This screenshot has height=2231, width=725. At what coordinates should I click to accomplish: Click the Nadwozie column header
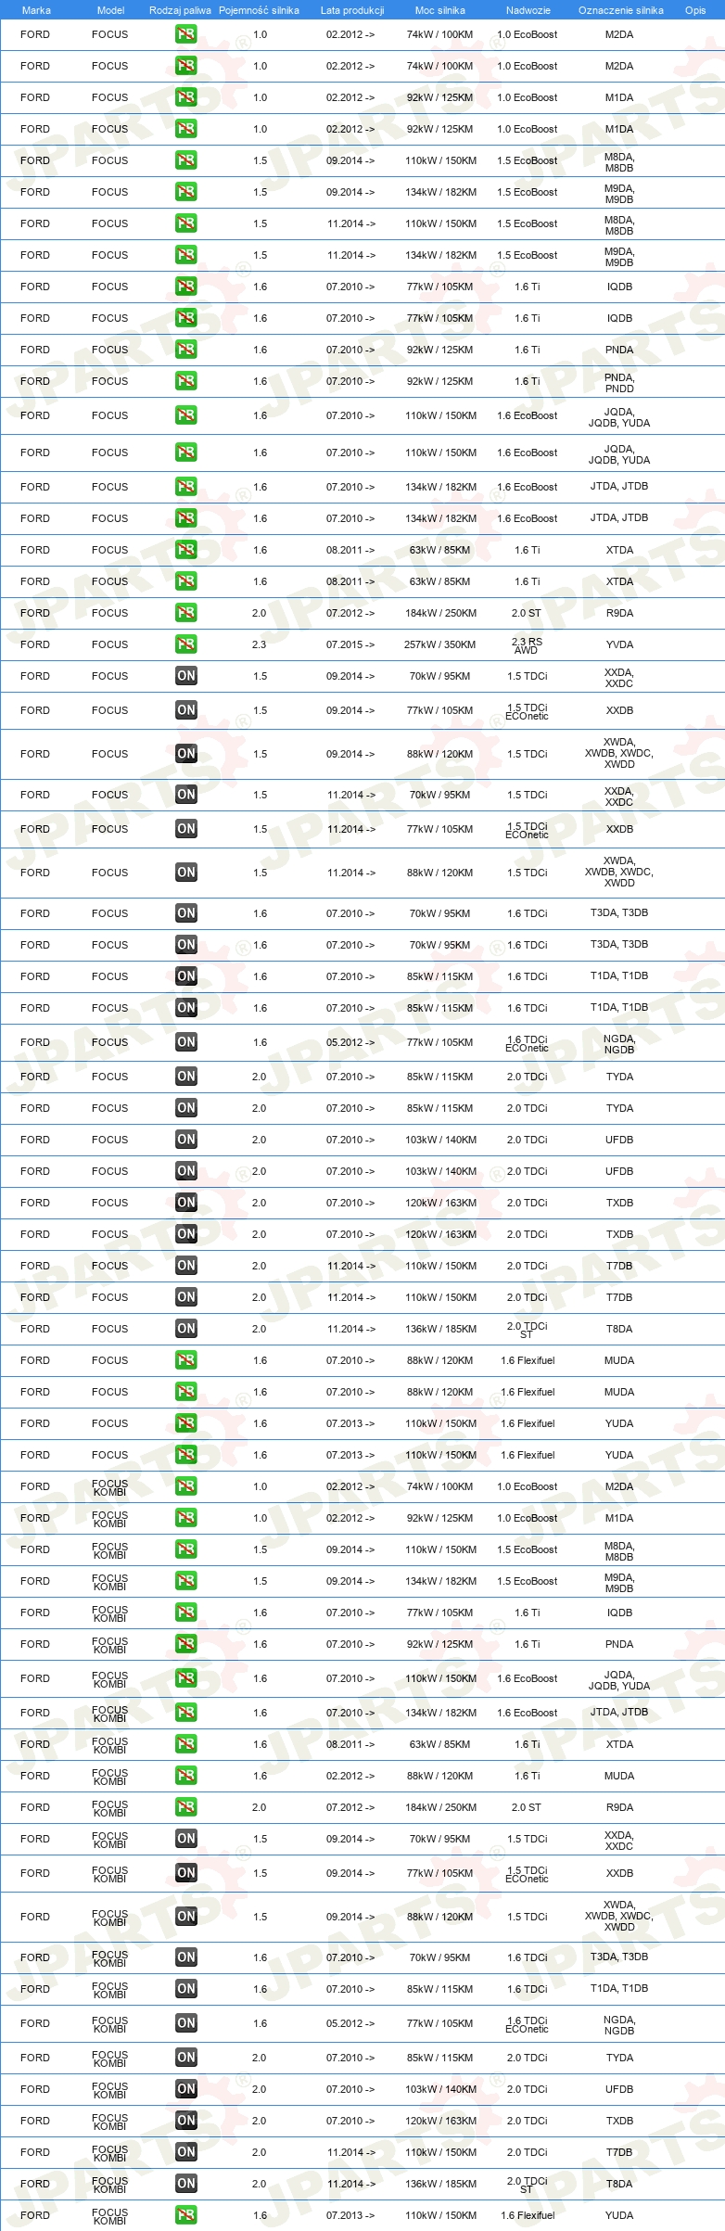[x=528, y=10]
